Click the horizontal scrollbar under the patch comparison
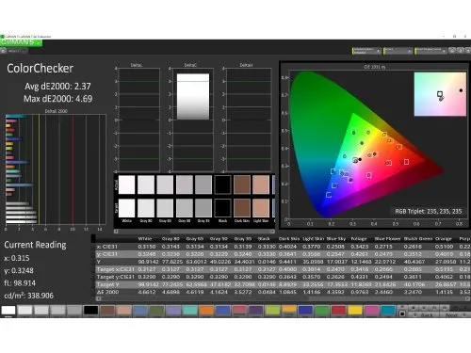This screenshot has width=471, height=353. click(194, 232)
